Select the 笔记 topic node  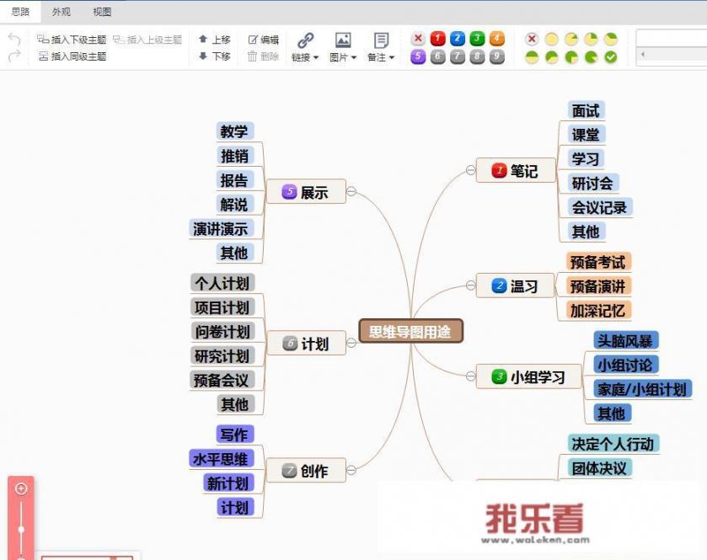click(516, 170)
